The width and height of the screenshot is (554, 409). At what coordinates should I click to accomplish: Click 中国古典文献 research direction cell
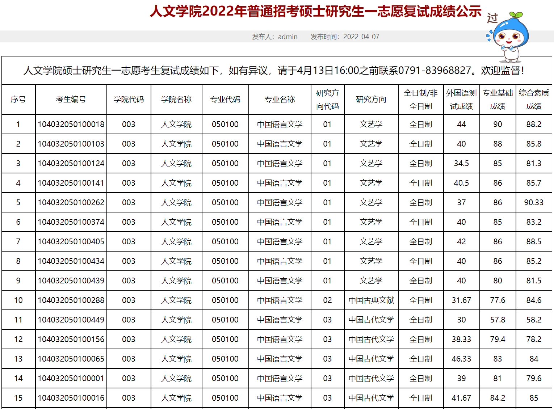[x=371, y=300]
